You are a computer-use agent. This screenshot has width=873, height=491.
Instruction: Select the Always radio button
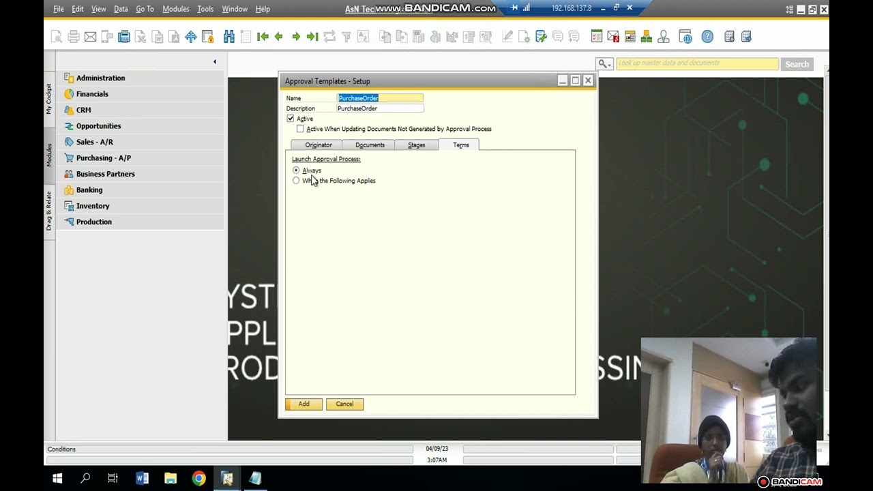[x=296, y=170]
